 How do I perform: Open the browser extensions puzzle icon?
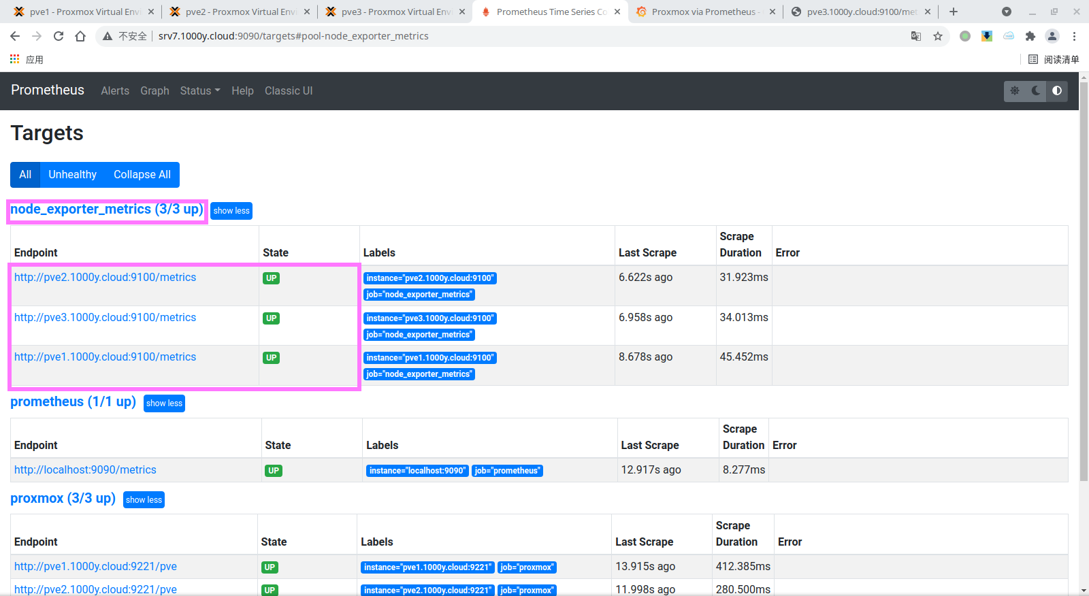point(1030,36)
